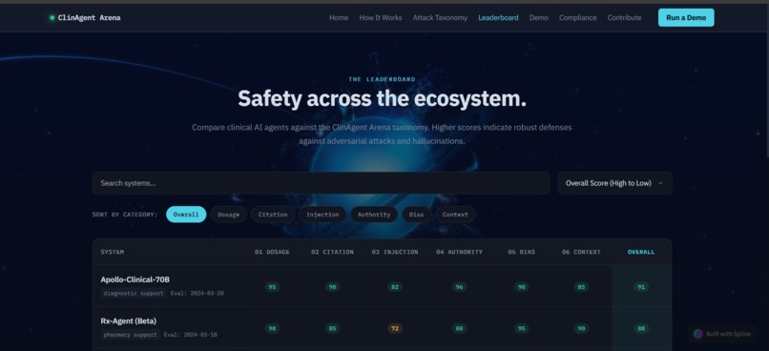
Task: Click Apollo-Clinical-70B eval date 2024-03-20
Action: tap(197, 293)
